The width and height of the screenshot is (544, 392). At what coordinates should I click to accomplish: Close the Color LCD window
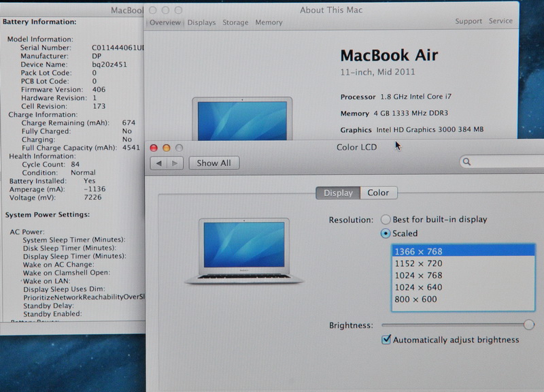pos(154,148)
